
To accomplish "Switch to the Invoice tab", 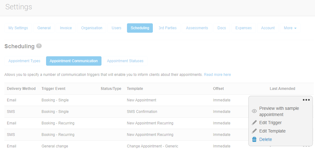I will click(66, 28).
